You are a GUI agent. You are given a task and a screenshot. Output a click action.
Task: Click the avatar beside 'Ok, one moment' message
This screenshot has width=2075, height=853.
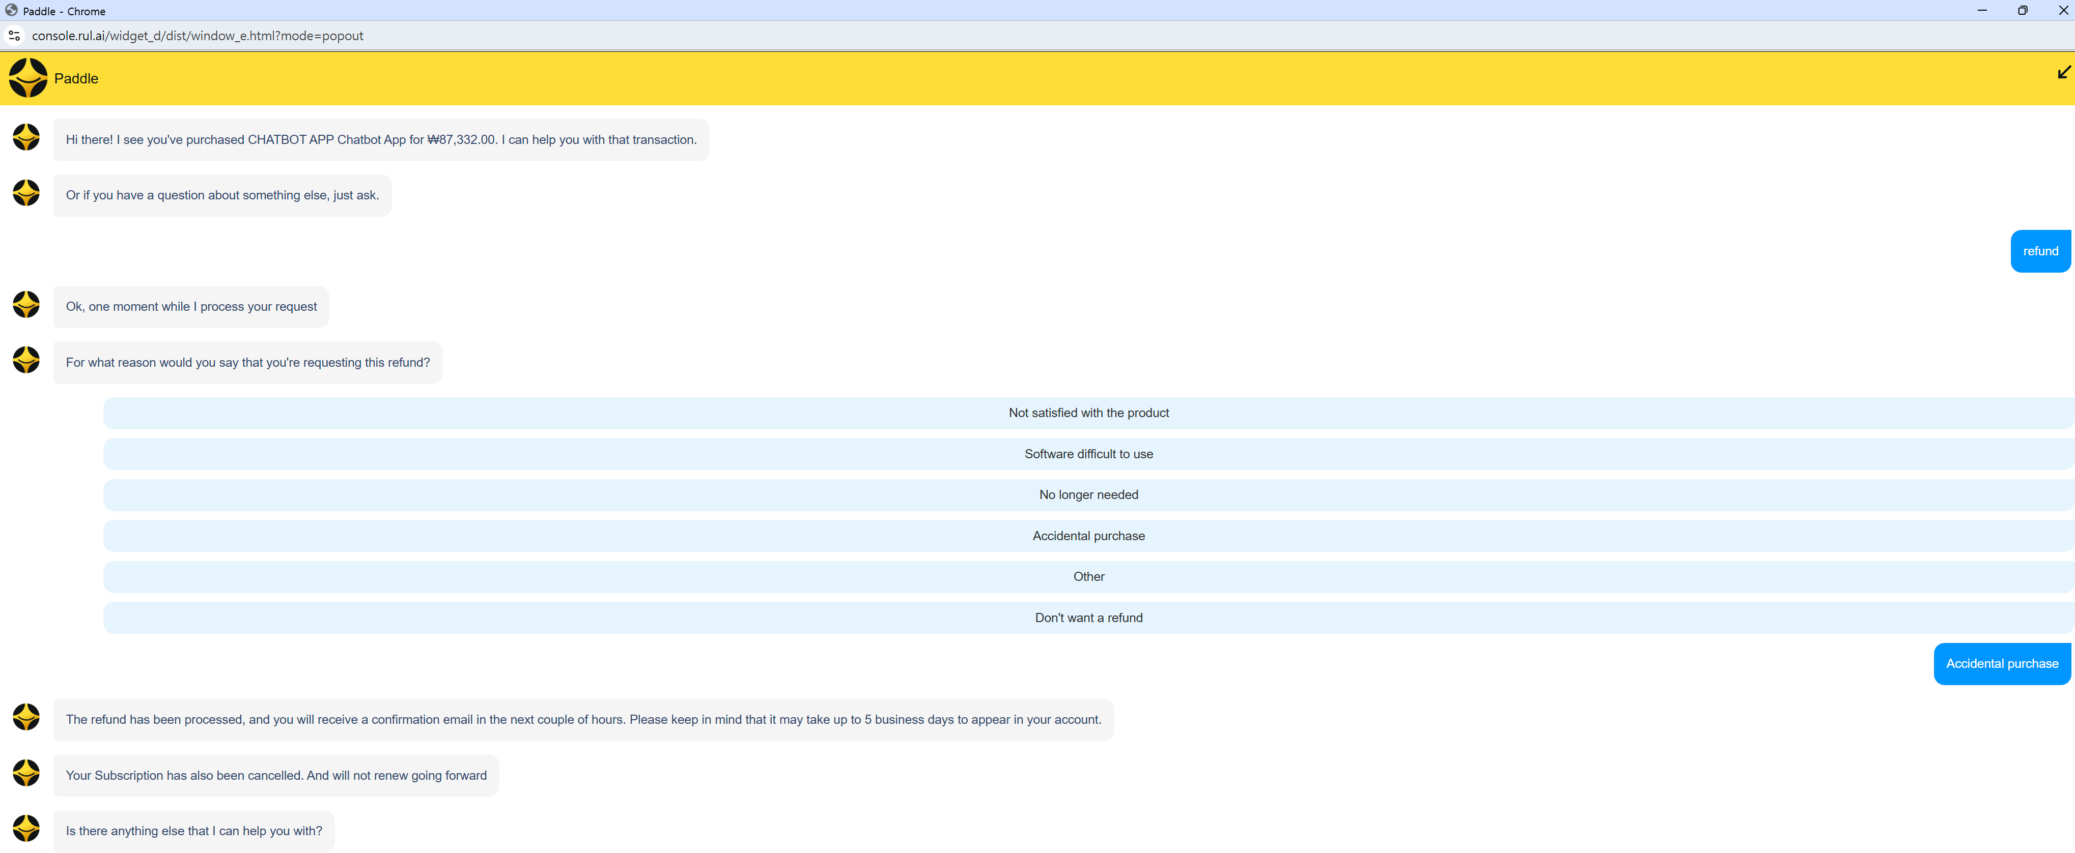coord(26,305)
